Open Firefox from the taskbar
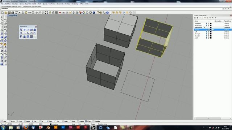232x130 pixels. (x=26, y=127)
